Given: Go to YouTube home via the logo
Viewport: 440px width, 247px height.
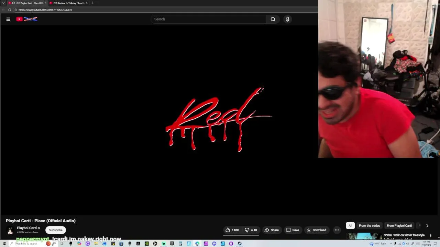Looking at the screenshot, I should [x=27, y=19].
